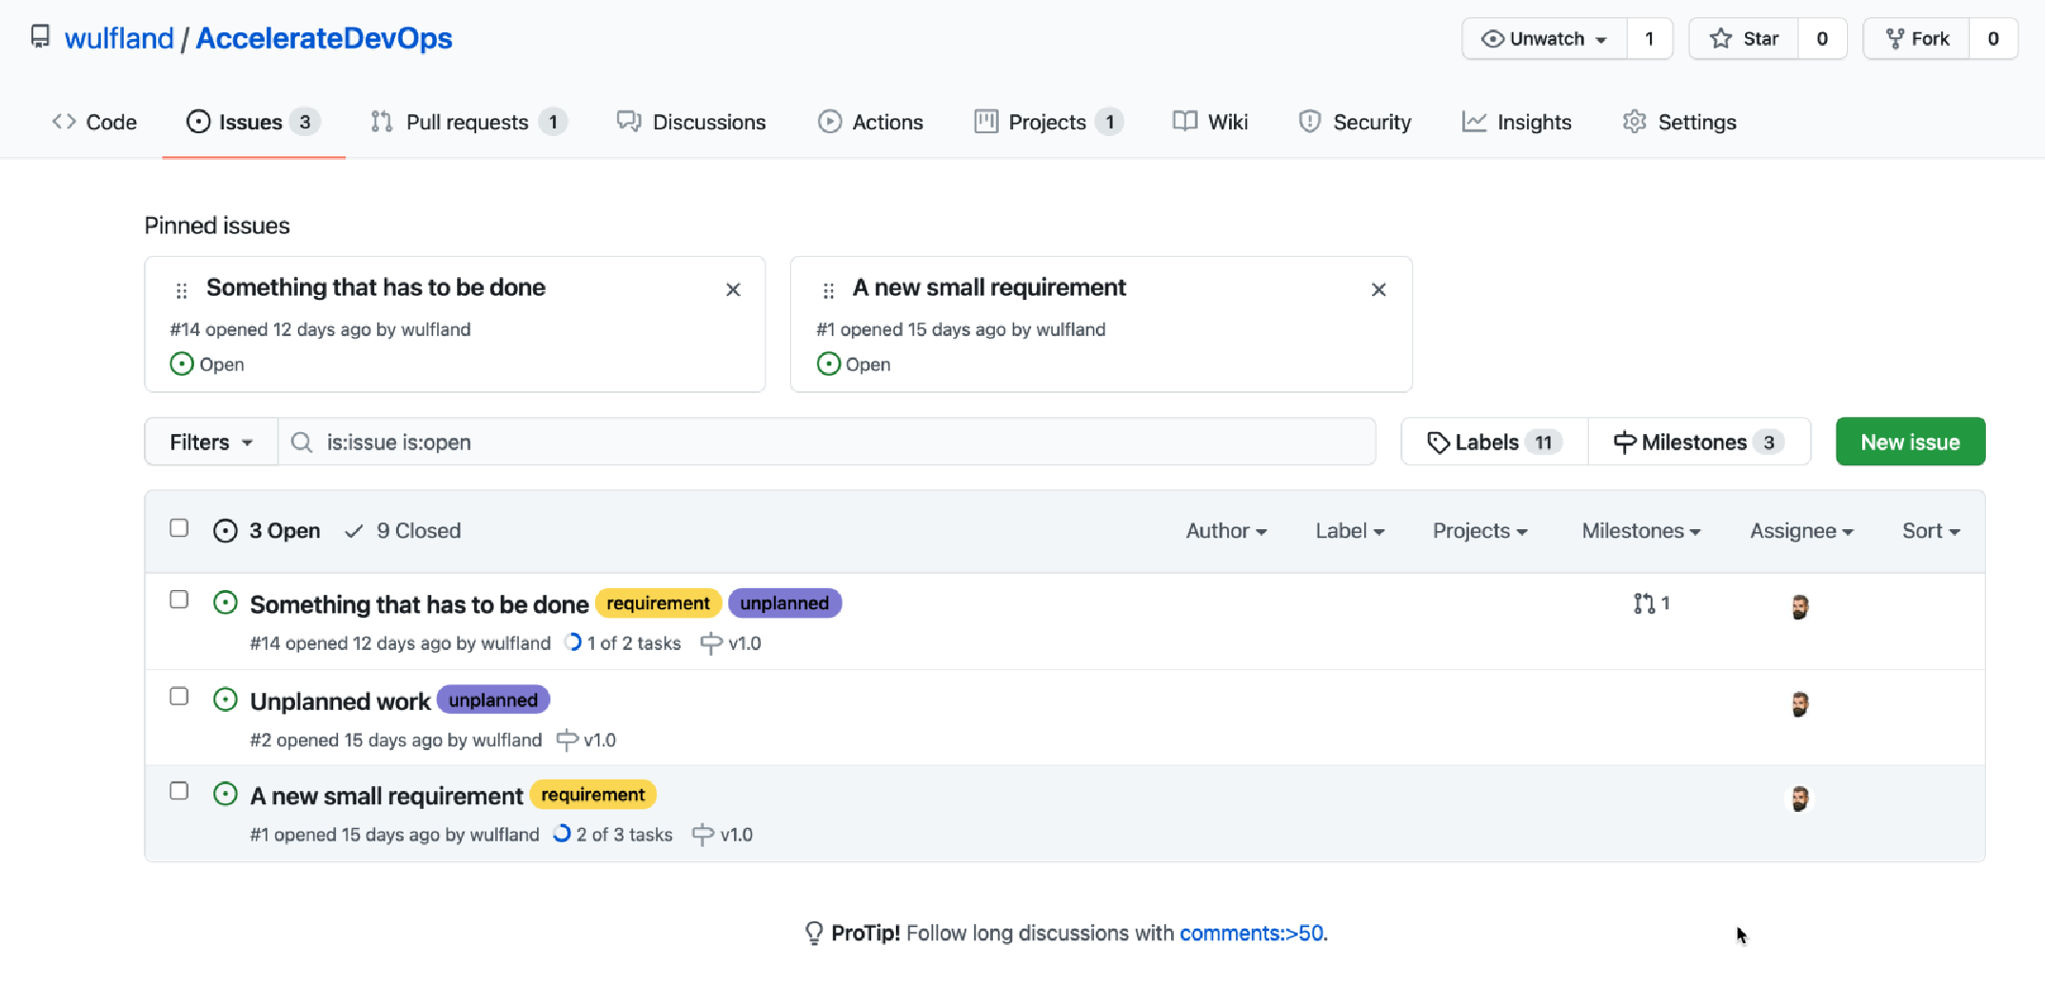The width and height of the screenshot is (2045, 986).
Task: Click yellow requirement label on issue #1
Action: click(x=593, y=795)
